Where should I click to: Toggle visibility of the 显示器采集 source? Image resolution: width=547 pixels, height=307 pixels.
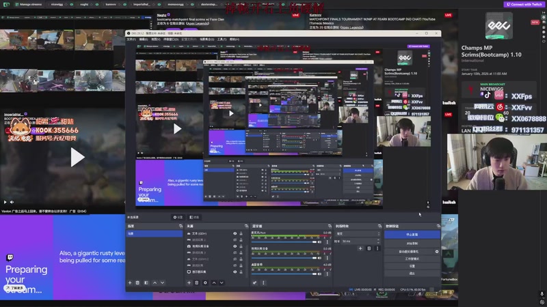click(x=235, y=272)
